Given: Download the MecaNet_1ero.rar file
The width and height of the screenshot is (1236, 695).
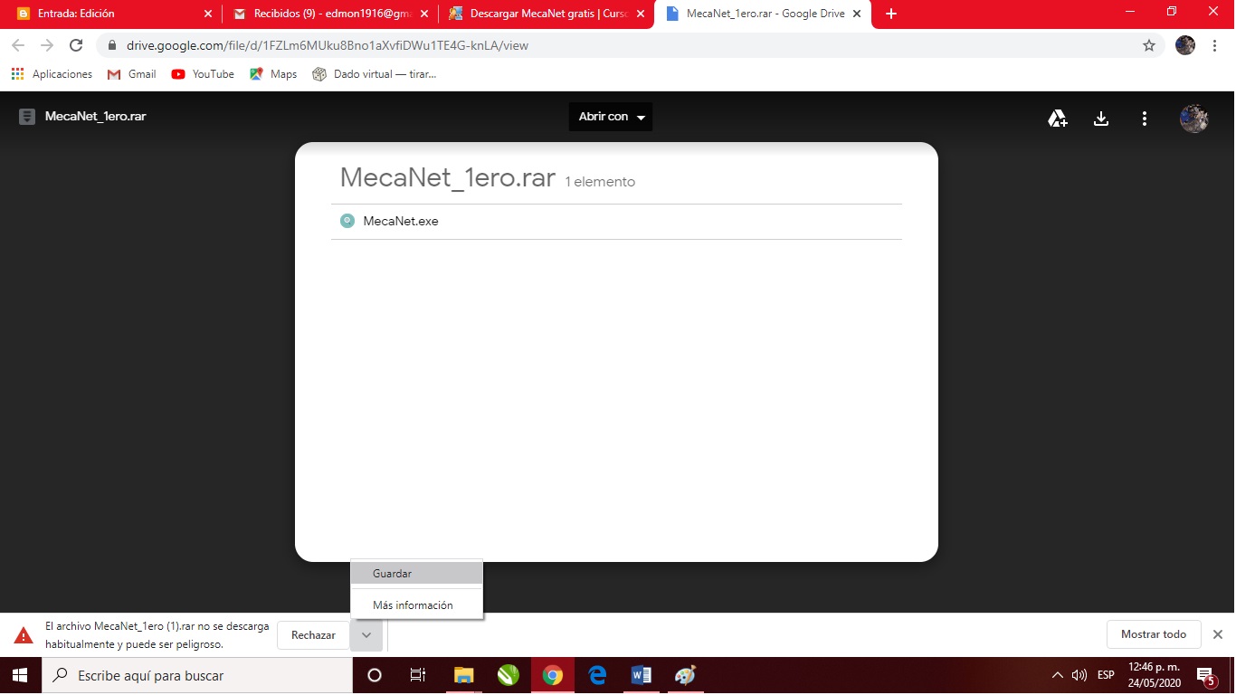Looking at the screenshot, I should [x=1101, y=119].
